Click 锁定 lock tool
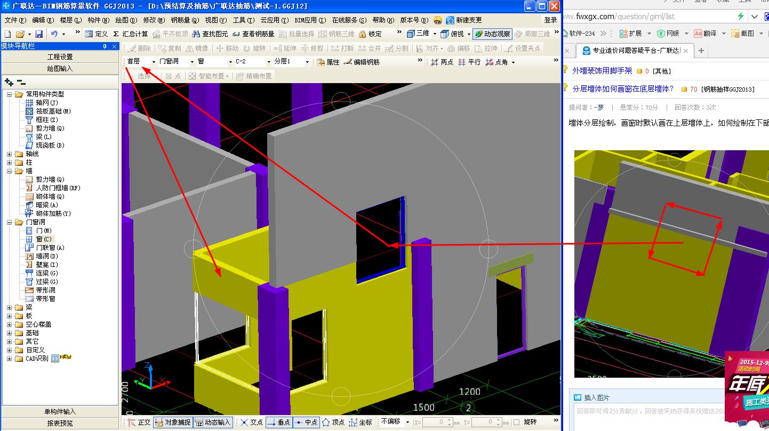The image size is (769, 431). click(x=371, y=34)
